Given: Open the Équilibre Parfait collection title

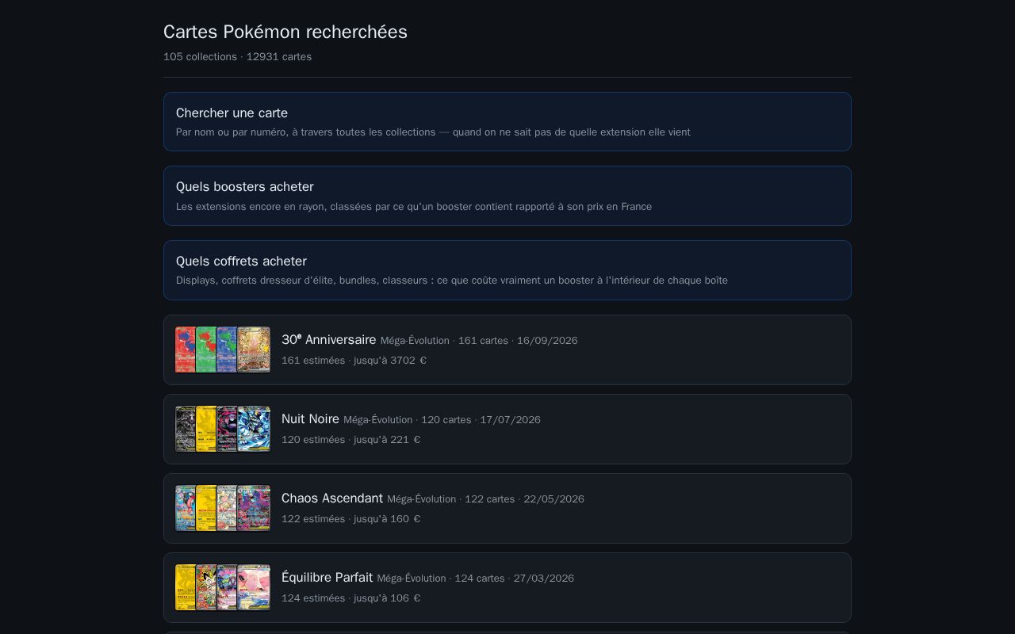Looking at the screenshot, I should click(x=327, y=577).
